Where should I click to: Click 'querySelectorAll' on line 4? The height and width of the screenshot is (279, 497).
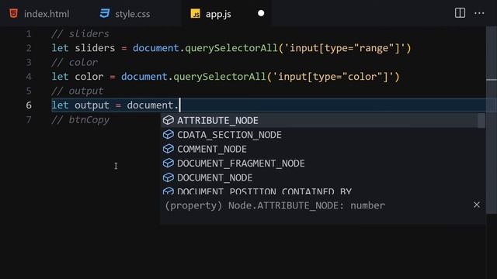point(220,77)
